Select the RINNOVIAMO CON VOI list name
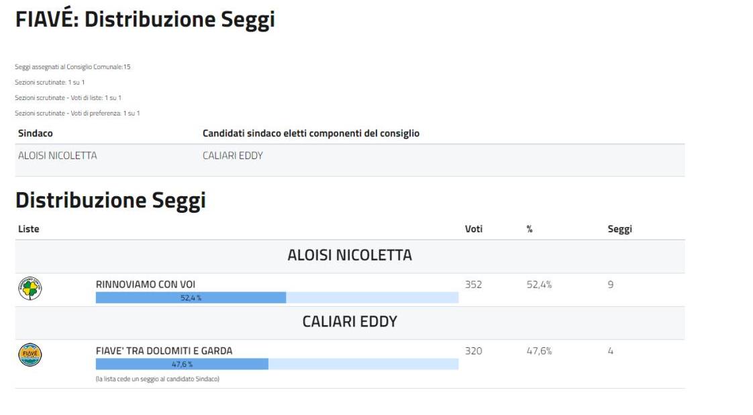Viewport: 753px width, 415px height. pos(146,284)
